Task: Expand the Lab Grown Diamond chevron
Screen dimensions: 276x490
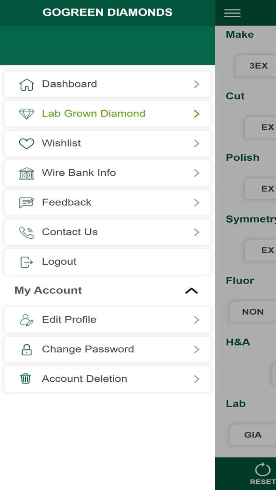Action: [196, 114]
